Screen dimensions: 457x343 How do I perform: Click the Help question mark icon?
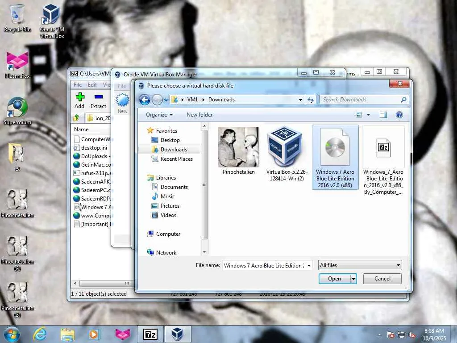pyautogui.click(x=399, y=115)
